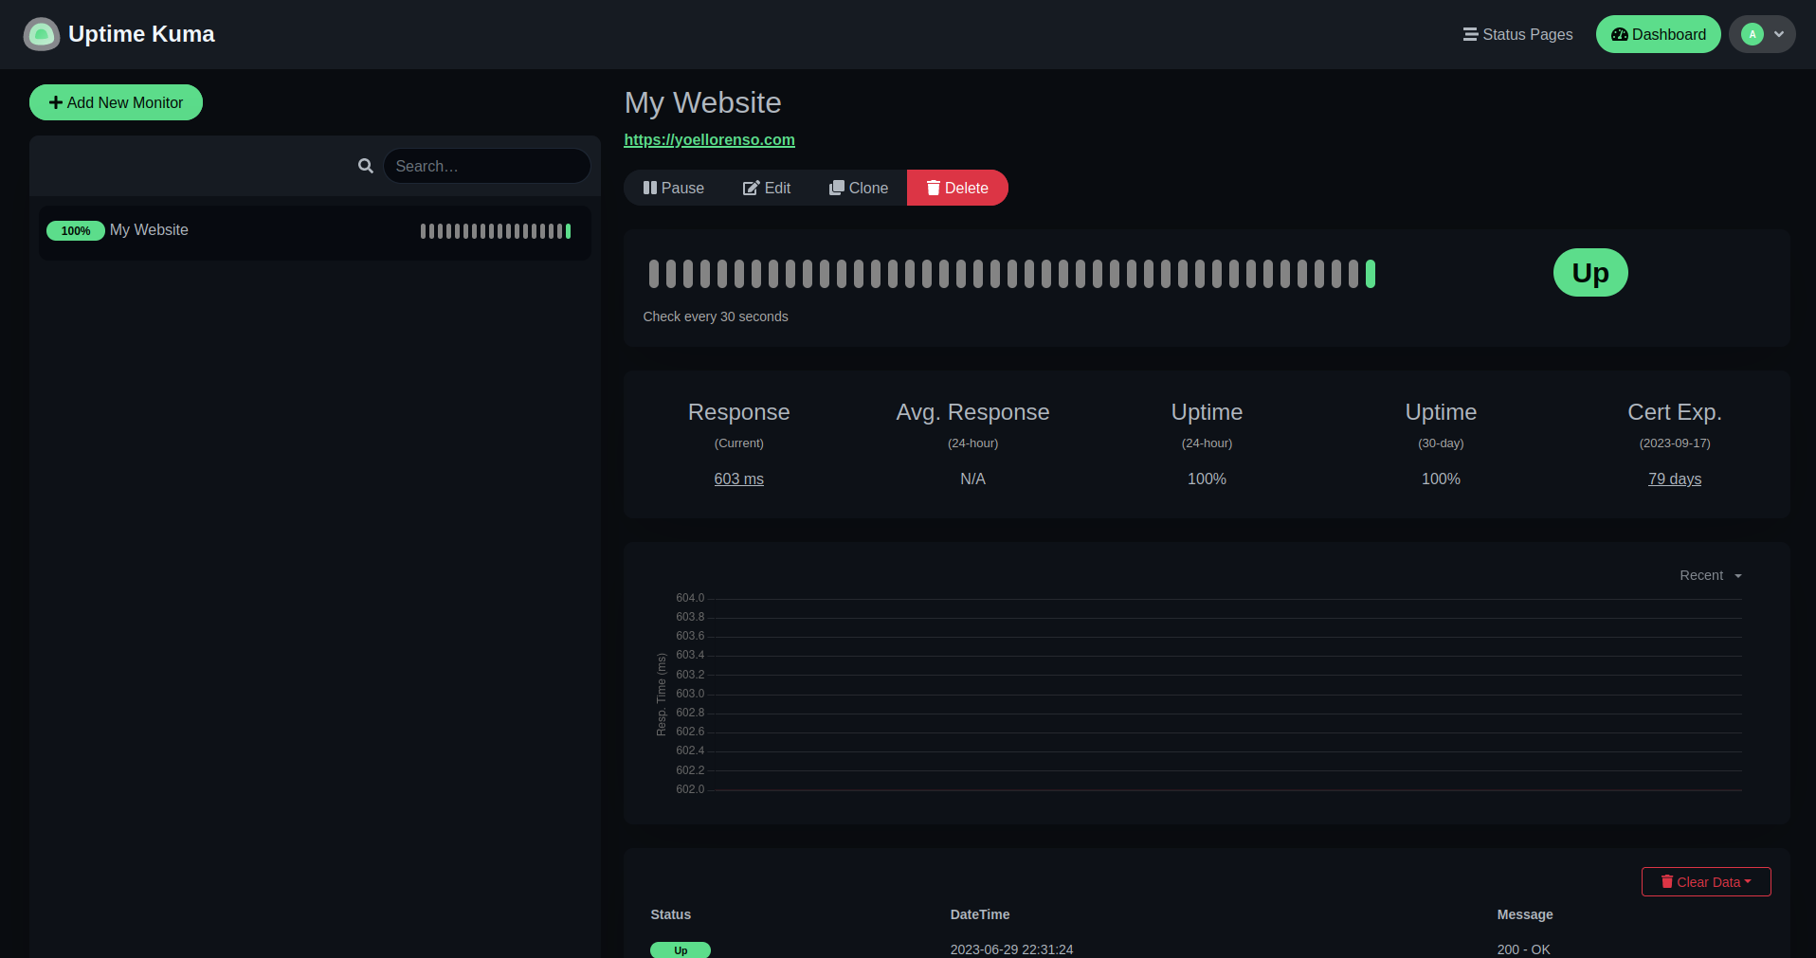Open the Recent chart period dropdown
The image size is (1816, 958).
(x=1711, y=575)
